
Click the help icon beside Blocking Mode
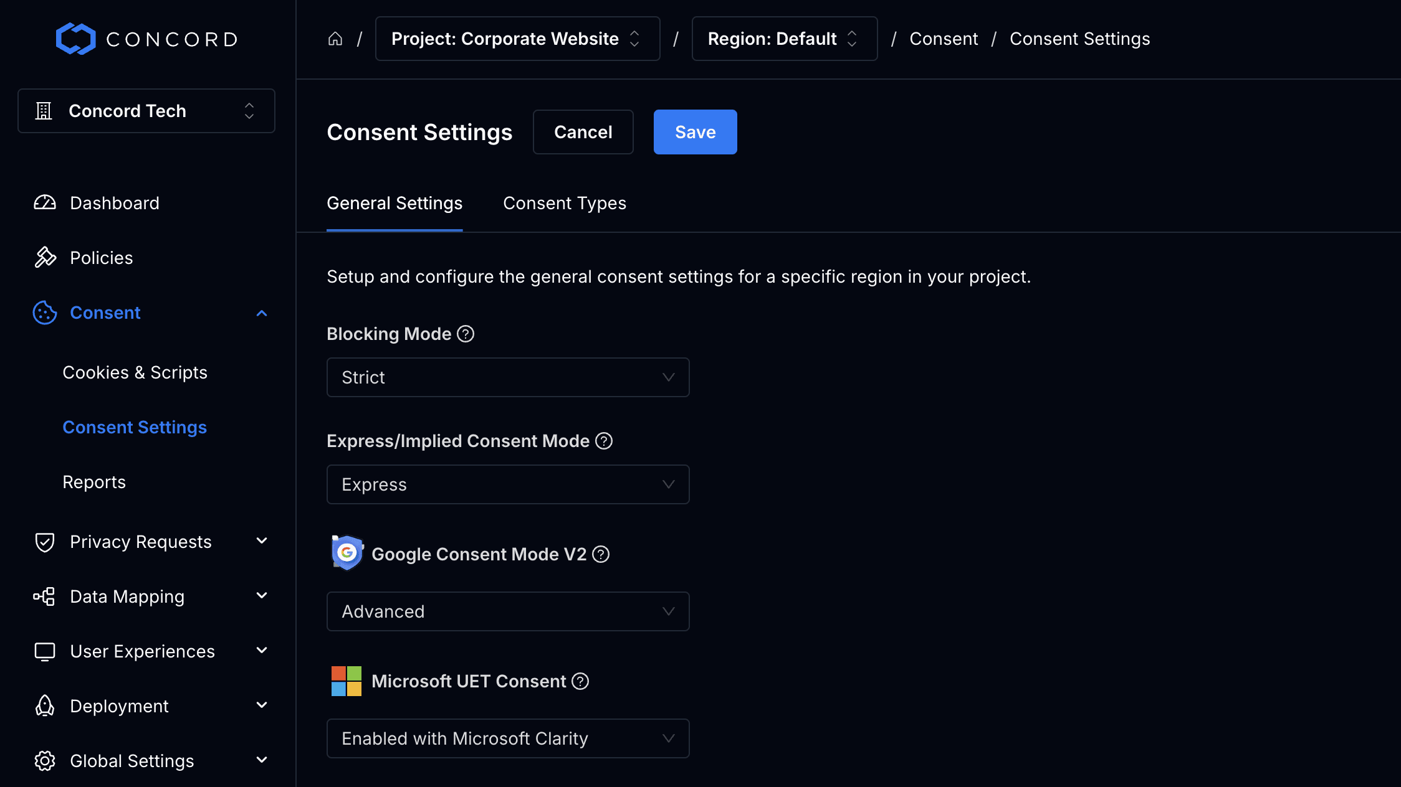pos(465,334)
